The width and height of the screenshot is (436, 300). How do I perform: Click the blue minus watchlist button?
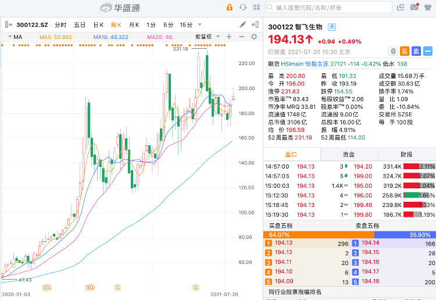click(428, 51)
